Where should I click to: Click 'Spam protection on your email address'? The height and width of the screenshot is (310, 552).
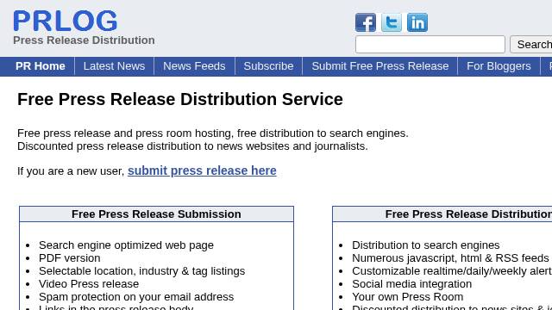(x=136, y=297)
